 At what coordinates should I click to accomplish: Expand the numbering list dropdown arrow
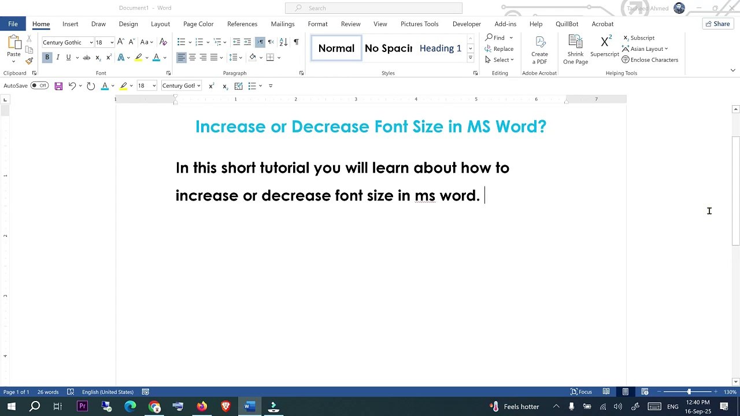(208, 42)
